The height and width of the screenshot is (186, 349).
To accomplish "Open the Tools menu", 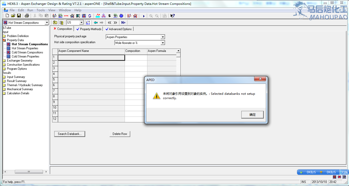I will point(41,10).
